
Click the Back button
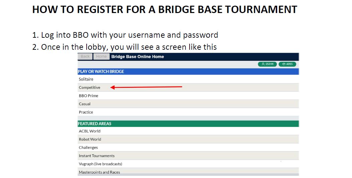85,56
